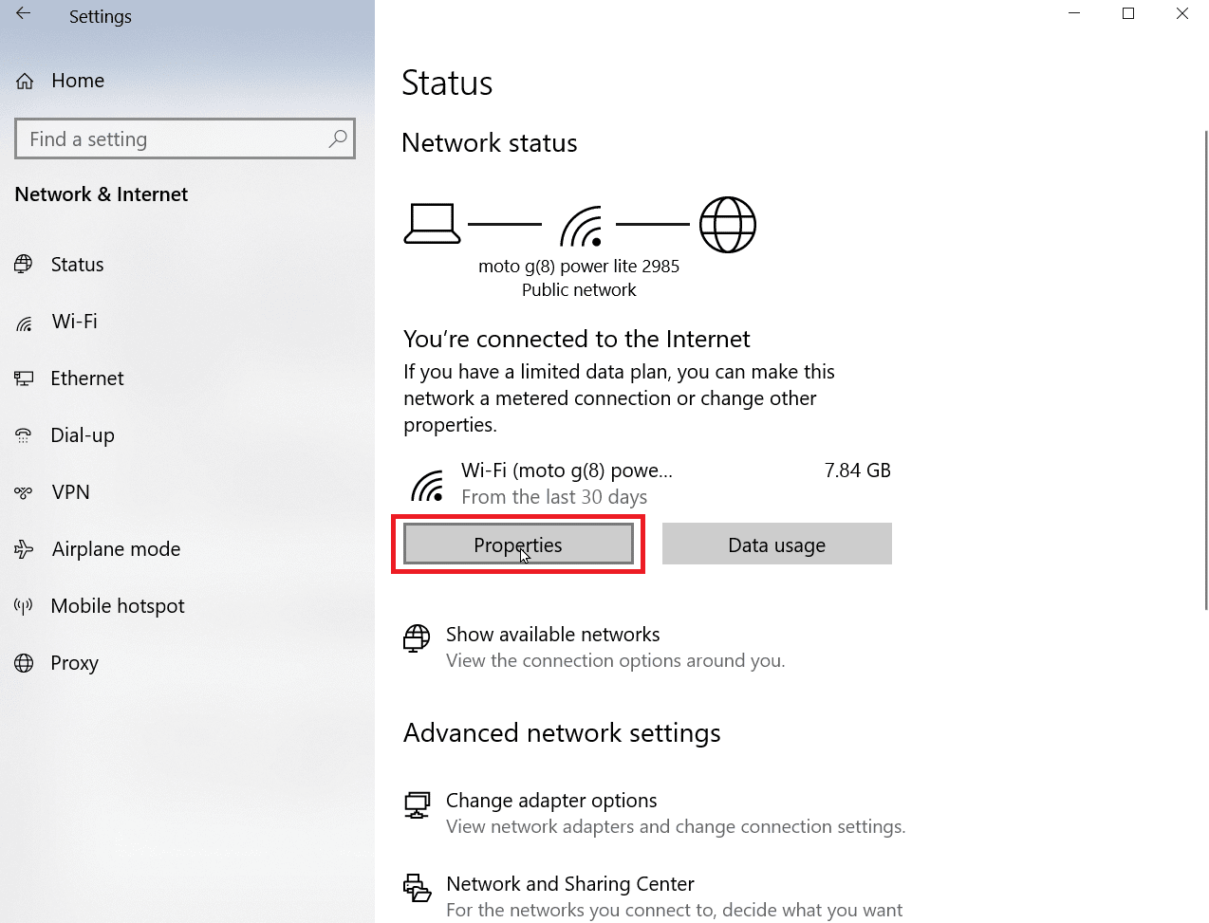Open the Status menu item

[77, 265]
